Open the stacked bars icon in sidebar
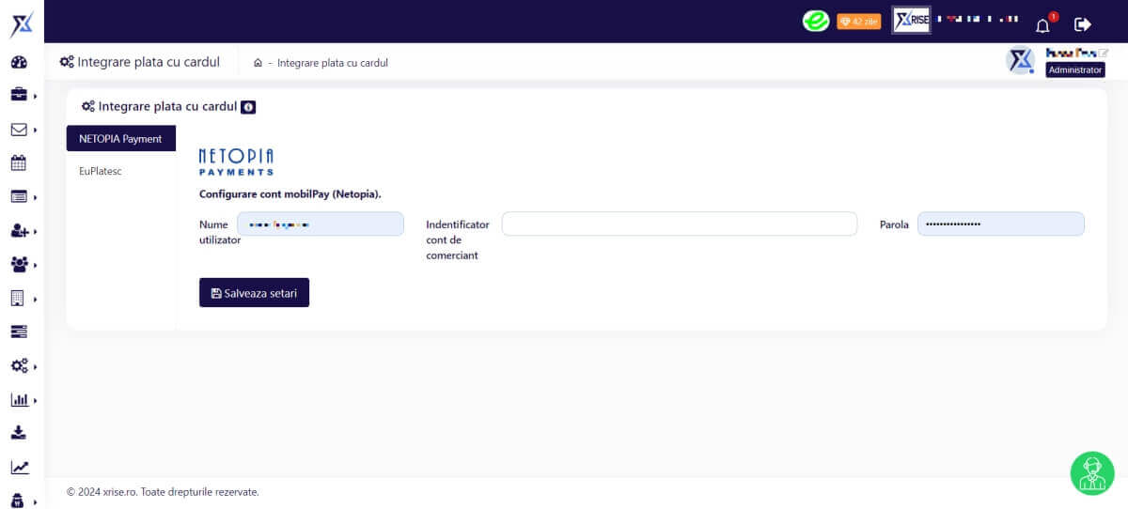The width and height of the screenshot is (1128, 509). [x=19, y=332]
